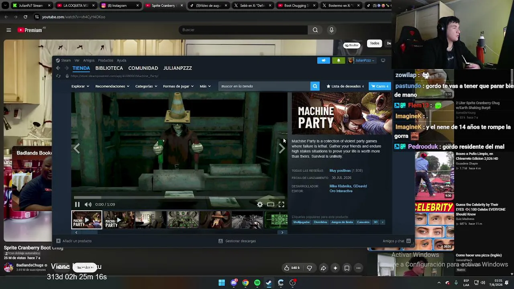
Task: Select the Multijugador tag
Action: click(302, 222)
